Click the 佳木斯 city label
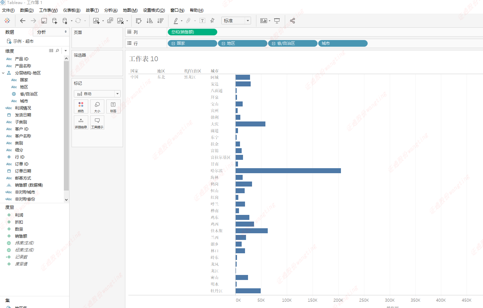 pos(217,231)
